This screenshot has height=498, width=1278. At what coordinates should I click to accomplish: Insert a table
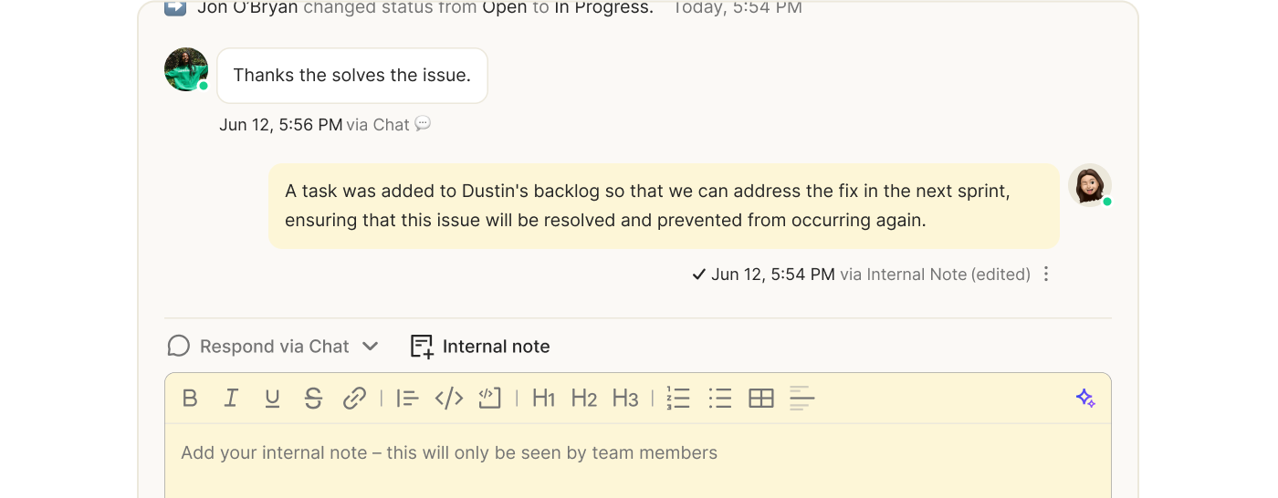coord(761,398)
